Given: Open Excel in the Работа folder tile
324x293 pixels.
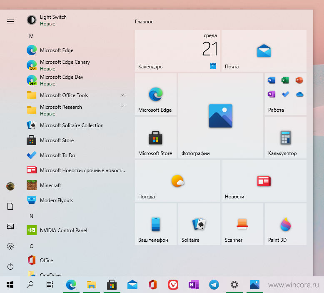Looking at the screenshot, I should pyautogui.click(x=285, y=80).
